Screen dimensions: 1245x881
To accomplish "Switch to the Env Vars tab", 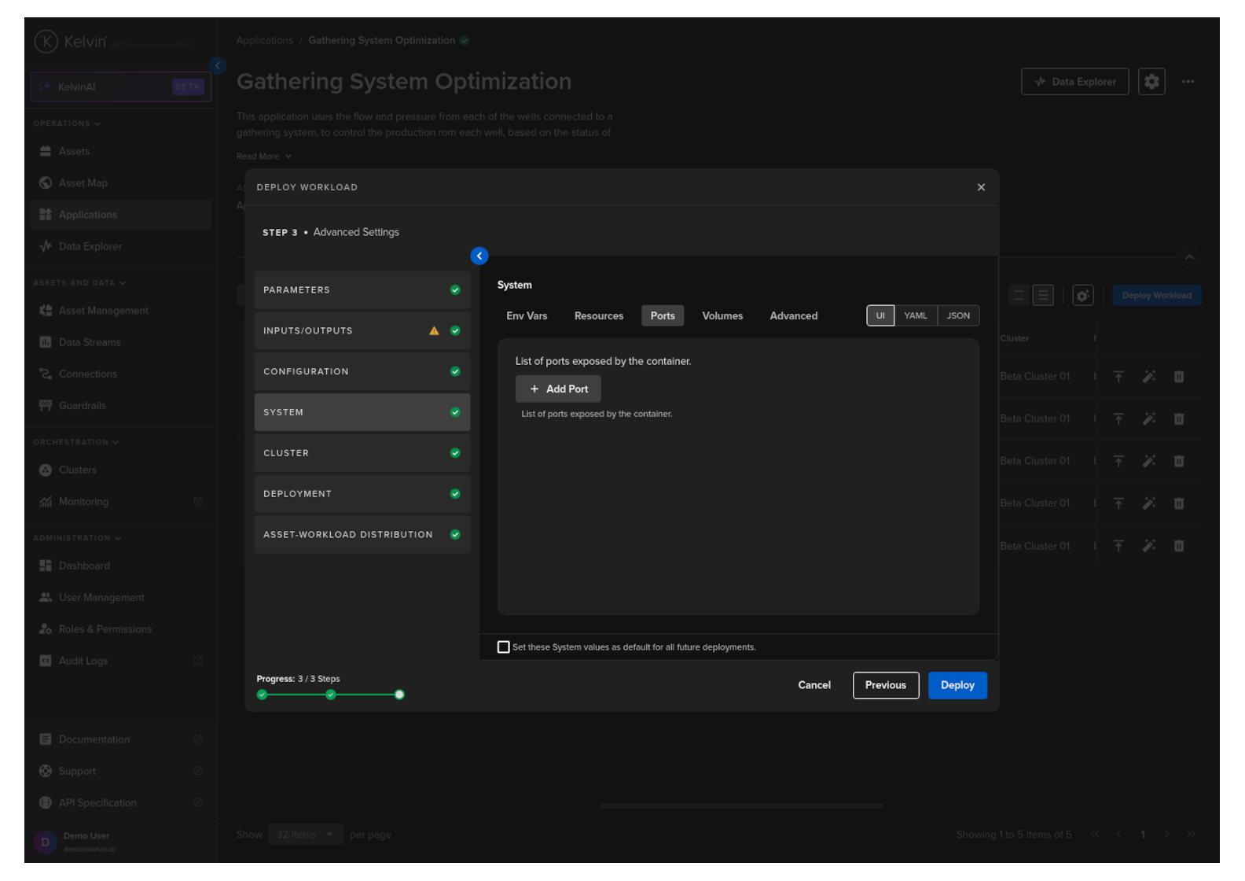I will [527, 316].
